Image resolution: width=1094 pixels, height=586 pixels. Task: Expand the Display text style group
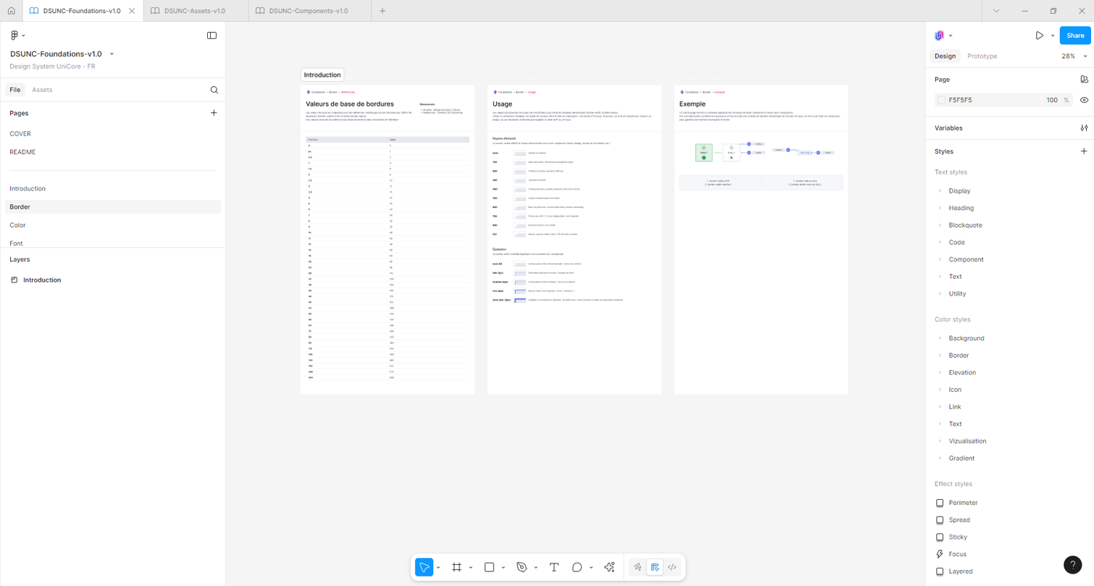pos(940,191)
